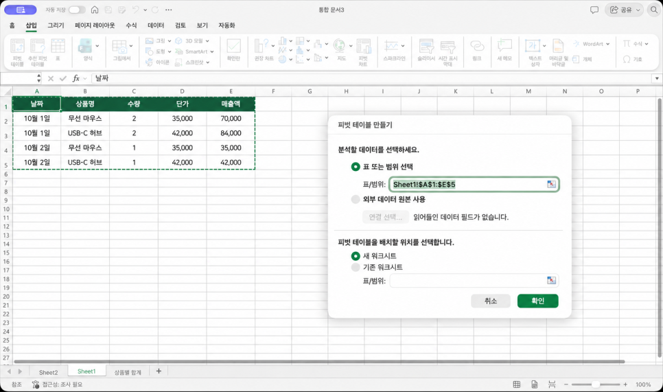Click the 추천 피벗 테이블 icon
Image resolution: width=663 pixels, height=392 pixels.
37,52
